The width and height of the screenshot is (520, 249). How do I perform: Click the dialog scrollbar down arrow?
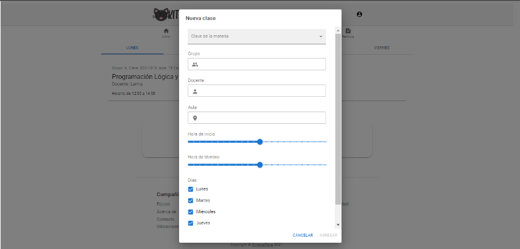coord(338,224)
